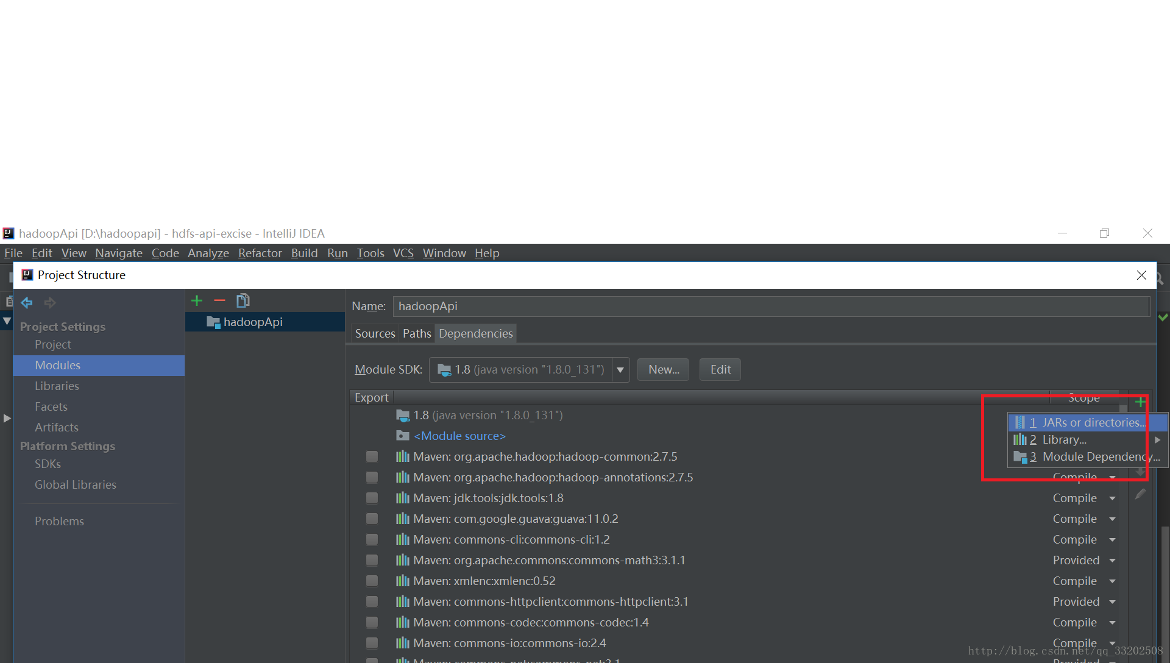This screenshot has width=1170, height=663.
Task: Select hadoopApi module folder in tree
Action: [252, 322]
